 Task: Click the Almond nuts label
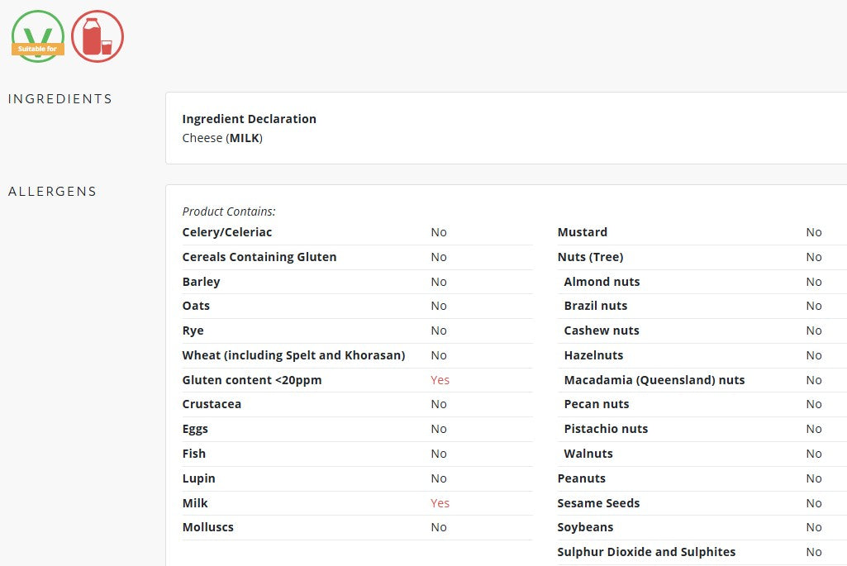[x=602, y=282]
